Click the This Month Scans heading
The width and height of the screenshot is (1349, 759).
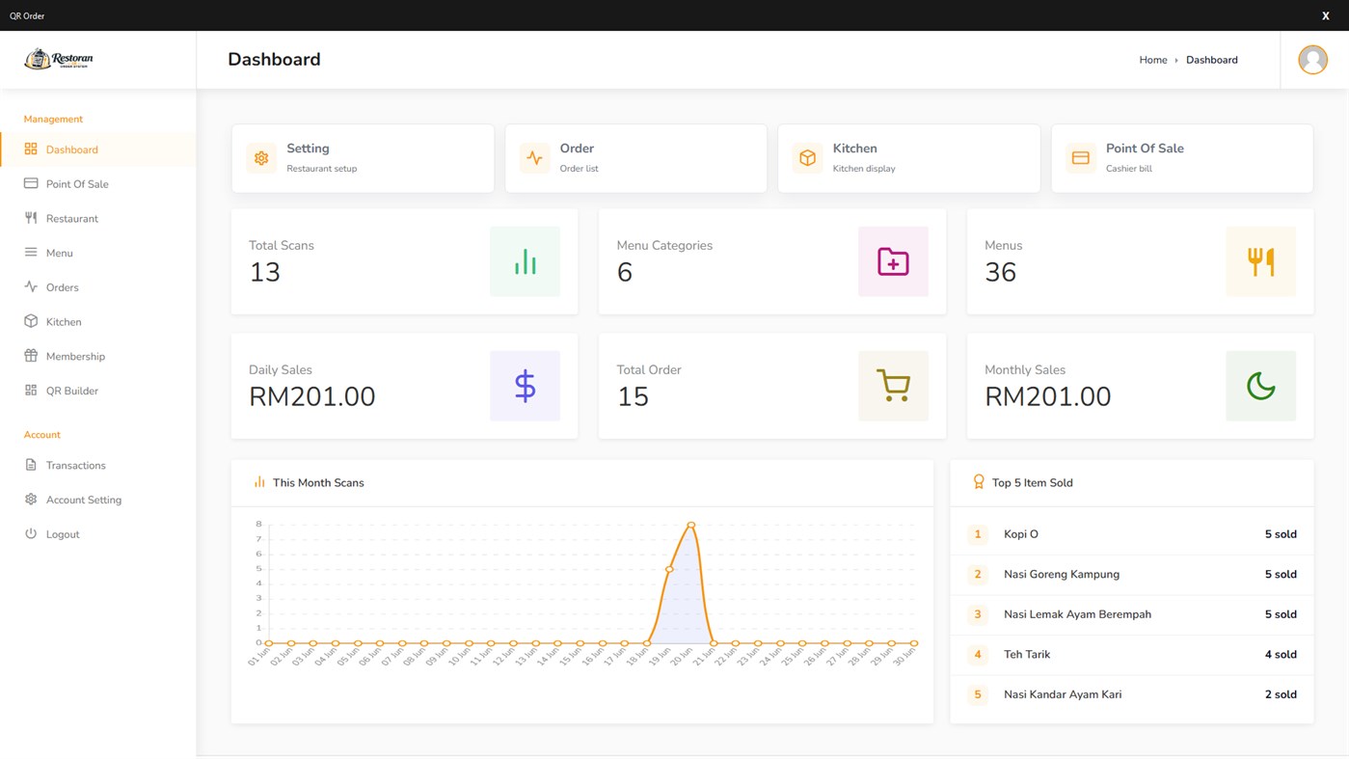click(x=318, y=482)
